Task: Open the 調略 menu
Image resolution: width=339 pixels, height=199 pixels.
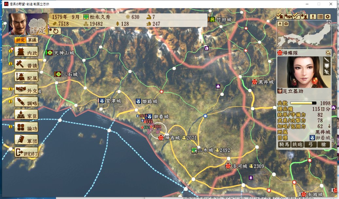Action: pos(27,102)
